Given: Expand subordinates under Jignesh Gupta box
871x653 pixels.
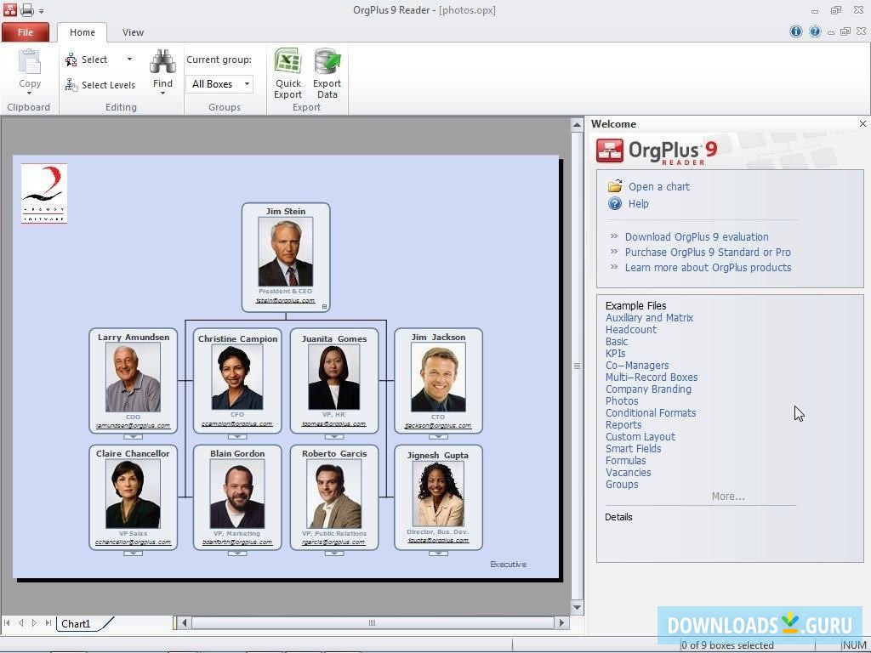Looking at the screenshot, I should 438,553.
